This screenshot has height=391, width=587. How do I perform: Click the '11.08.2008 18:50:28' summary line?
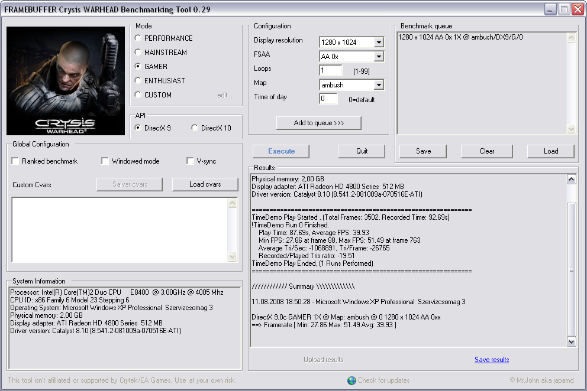359,302
